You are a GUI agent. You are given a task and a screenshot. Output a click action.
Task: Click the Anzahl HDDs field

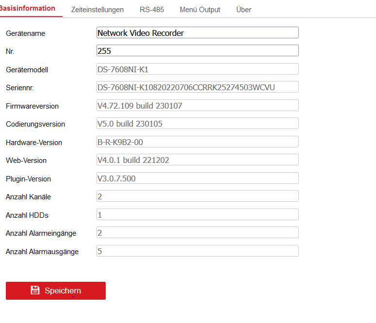(197, 215)
